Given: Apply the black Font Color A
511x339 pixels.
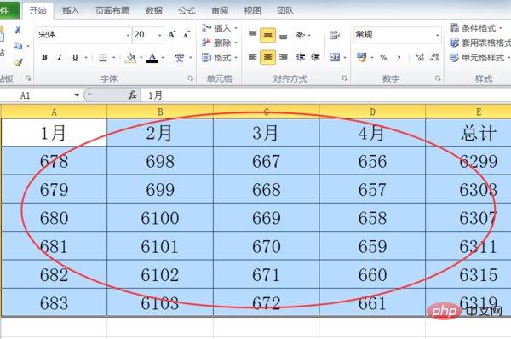Looking at the screenshot, I should click(152, 58).
